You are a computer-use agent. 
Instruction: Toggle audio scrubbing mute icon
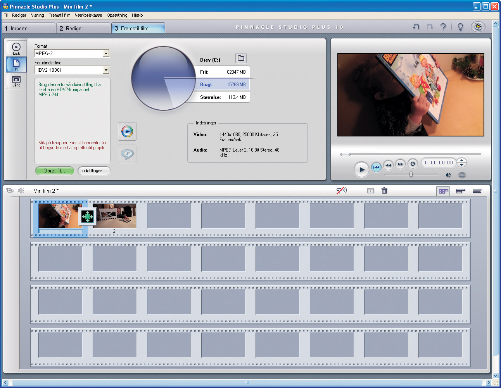[x=341, y=190]
